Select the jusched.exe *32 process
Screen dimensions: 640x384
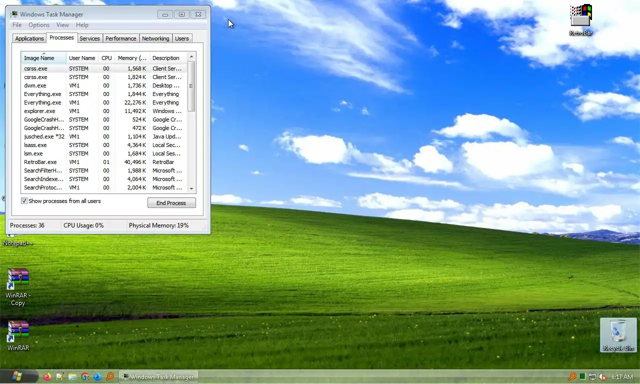coord(104,136)
